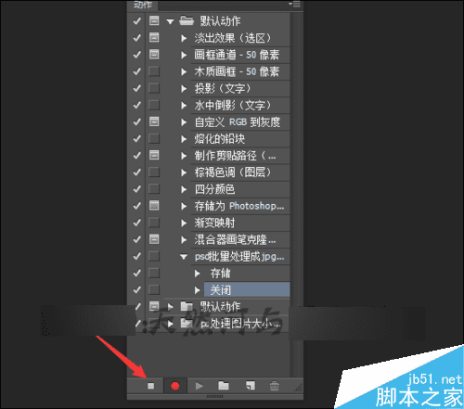This screenshot has width=464, height=409.
Task: Play the selected action
Action: tap(200, 386)
